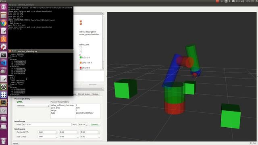Select the type geometric::RRTstar row
Image resolution: width=258 pixels, height=145 pixels.
(x=75, y=113)
